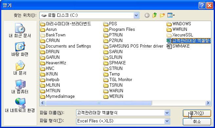The height and width of the screenshot is (128, 215).
Task: Select the Documents and Settings folder
Action: pos(66,46)
